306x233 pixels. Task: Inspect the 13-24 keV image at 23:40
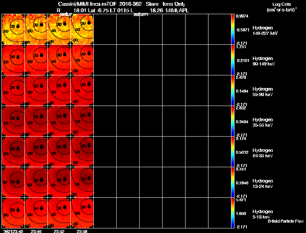pyautogui.click(x=13, y=182)
